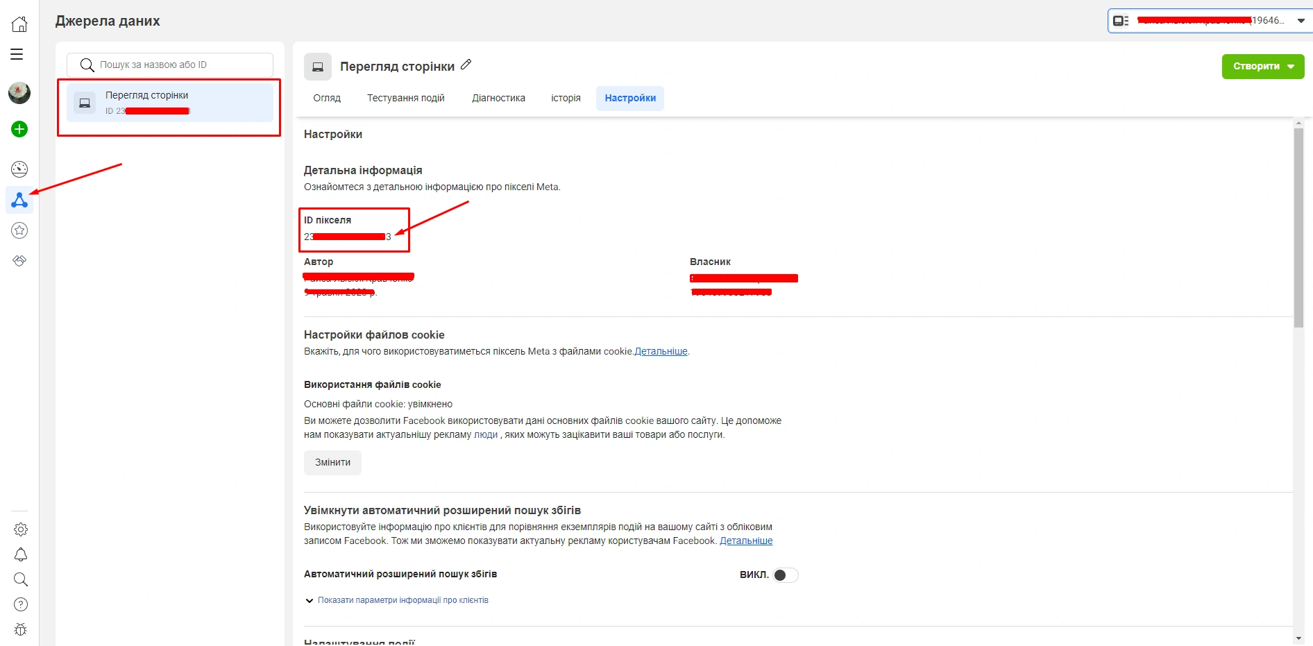The image size is (1313, 646).
Task: Click the help question mark icon
Action: (x=21, y=604)
